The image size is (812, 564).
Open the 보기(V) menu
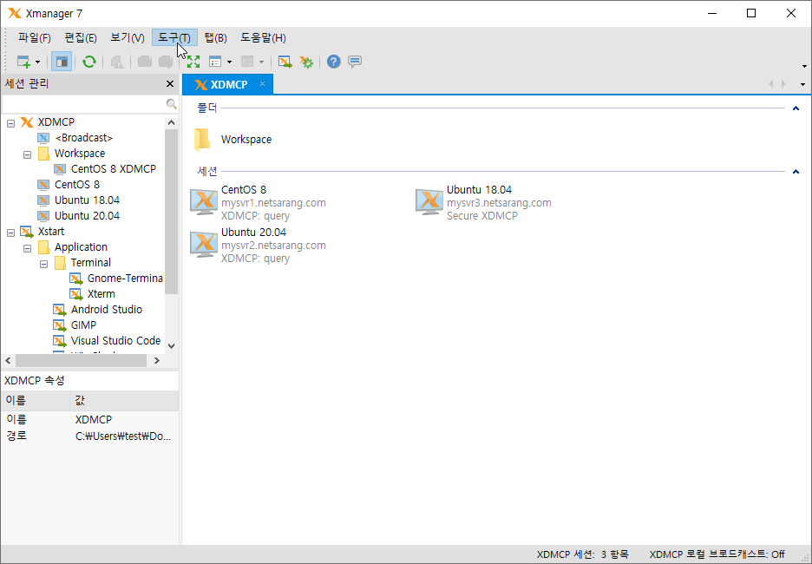tap(128, 38)
